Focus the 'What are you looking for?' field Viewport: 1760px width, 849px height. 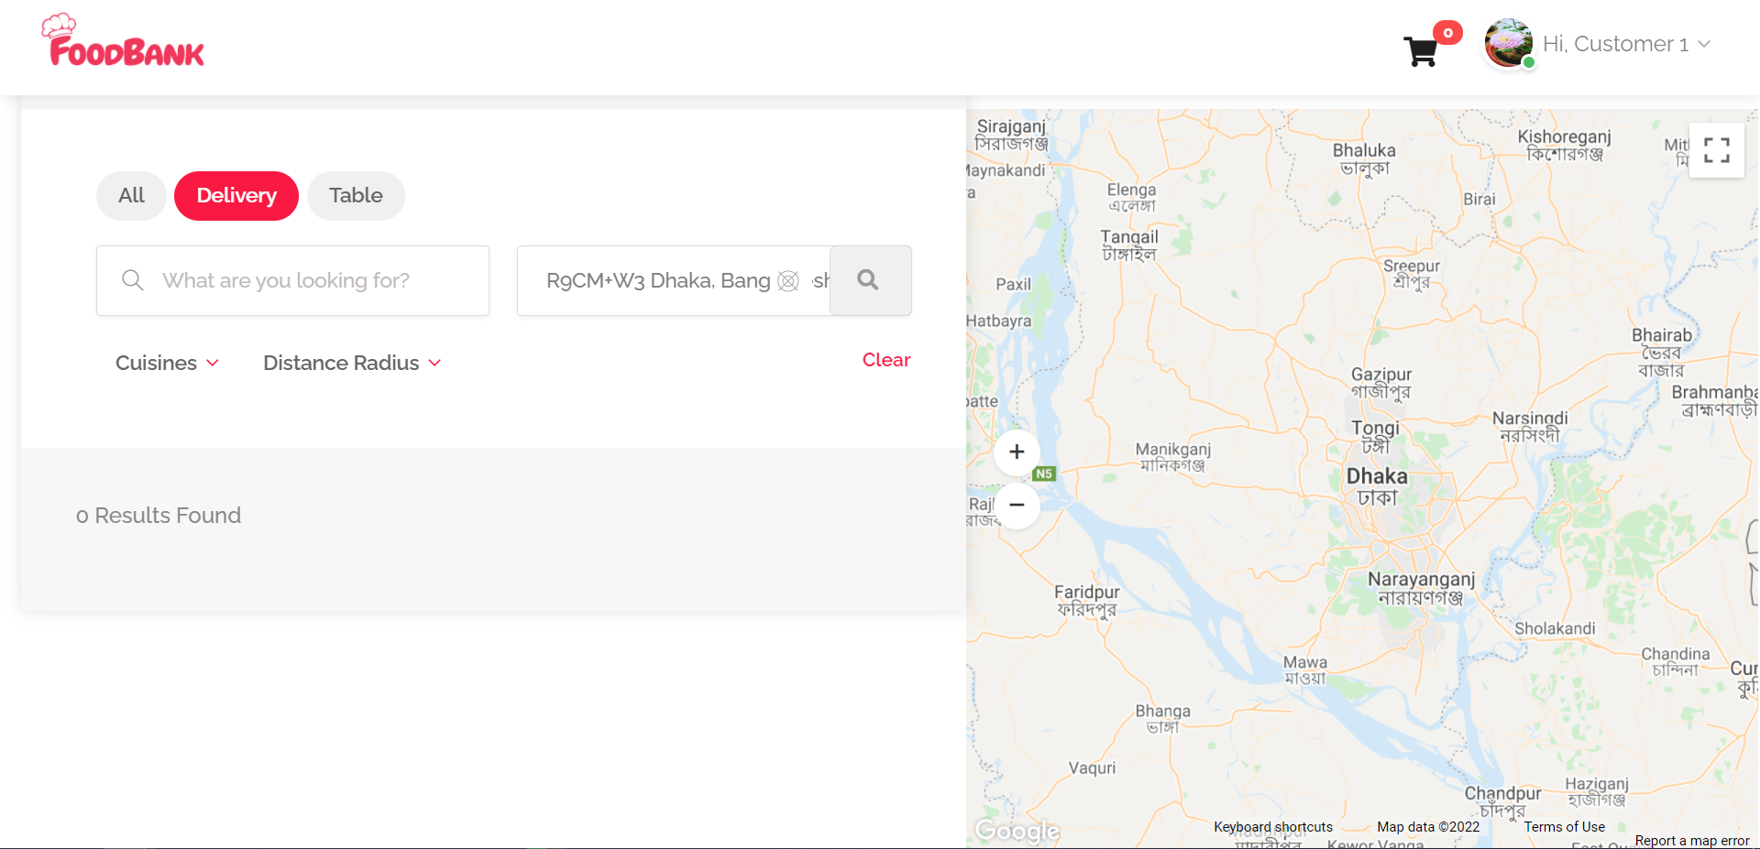pos(292,280)
